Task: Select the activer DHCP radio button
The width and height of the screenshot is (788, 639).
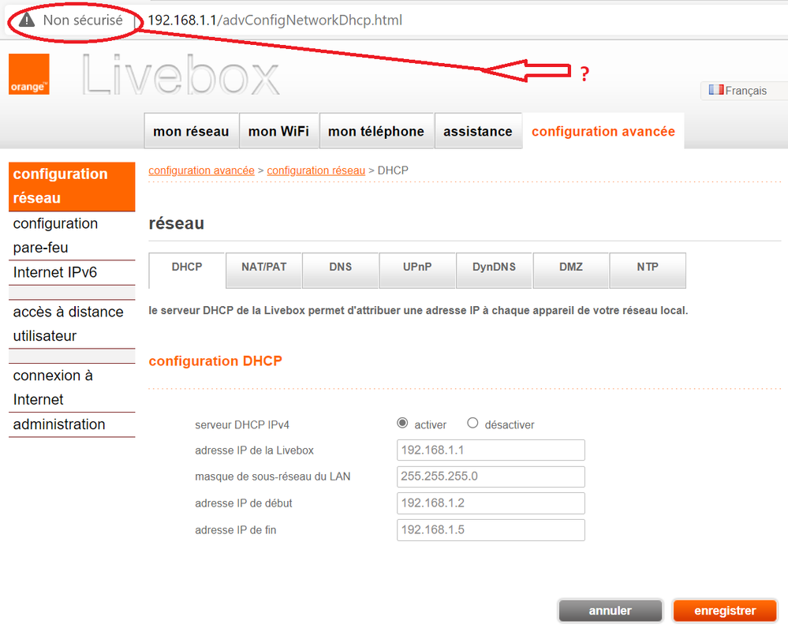Action: (x=402, y=423)
